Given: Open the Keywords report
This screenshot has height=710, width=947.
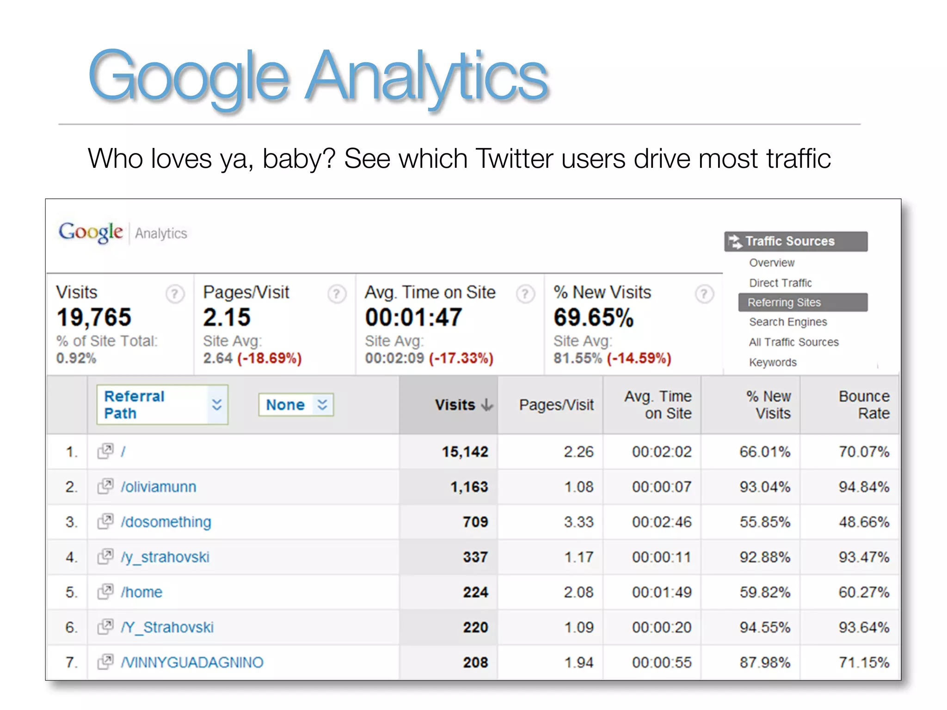Looking at the screenshot, I should (x=773, y=362).
